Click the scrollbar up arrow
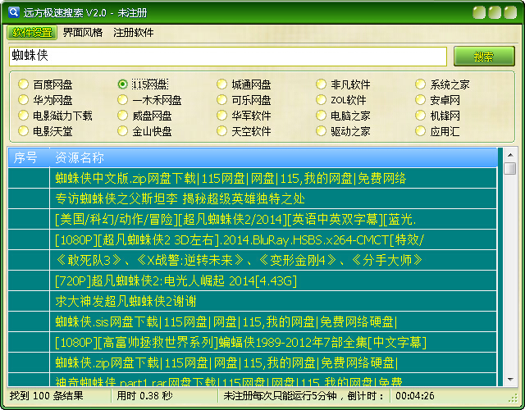The height and width of the screenshot is (410, 525). [x=510, y=155]
